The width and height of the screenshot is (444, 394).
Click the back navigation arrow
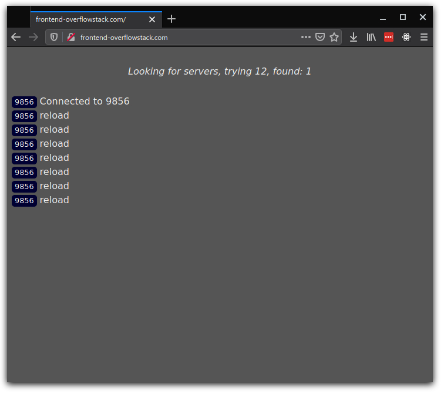tap(16, 37)
